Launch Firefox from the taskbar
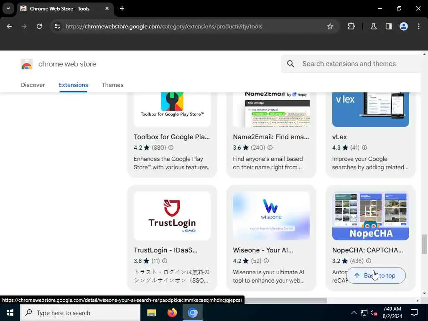 tap(172, 313)
